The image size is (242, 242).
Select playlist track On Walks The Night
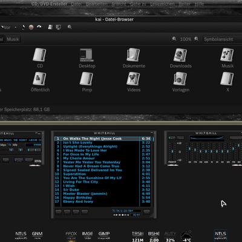tap(102, 139)
